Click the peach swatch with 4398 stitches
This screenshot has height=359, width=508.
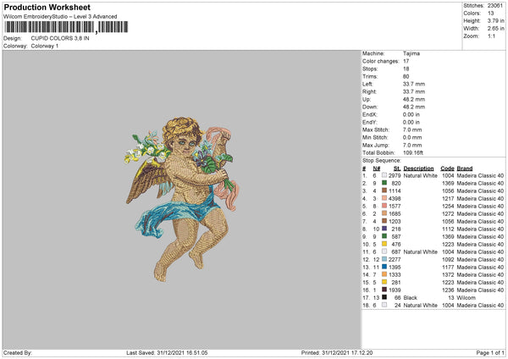(384, 198)
